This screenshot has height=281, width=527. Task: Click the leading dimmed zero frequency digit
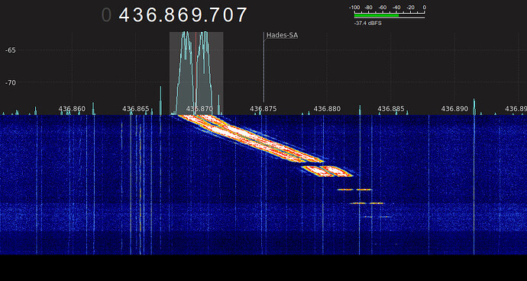click(x=106, y=15)
